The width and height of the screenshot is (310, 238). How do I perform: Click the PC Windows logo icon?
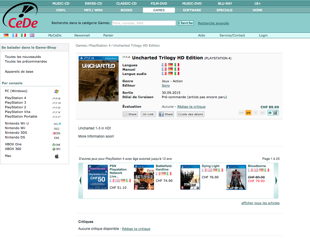pos(57,91)
